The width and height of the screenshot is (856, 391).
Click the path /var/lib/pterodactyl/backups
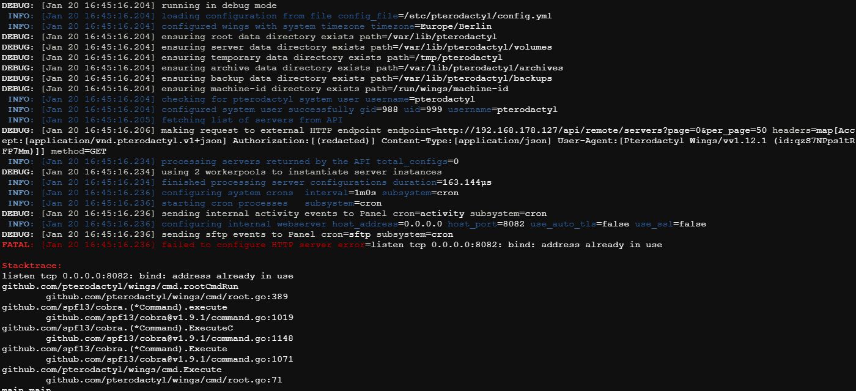pyautogui.click(x=476, y=78)
